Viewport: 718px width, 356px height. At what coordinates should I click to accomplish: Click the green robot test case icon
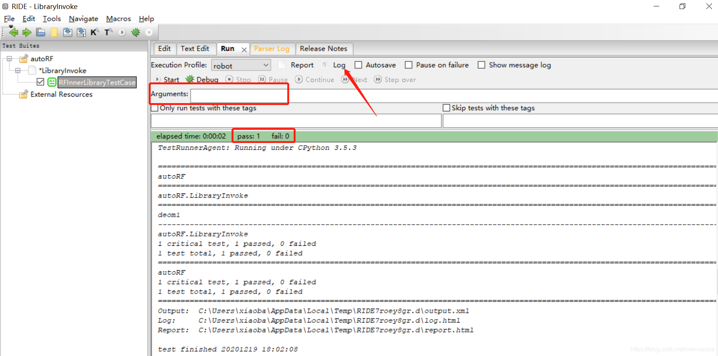click(x=52, y=82)
